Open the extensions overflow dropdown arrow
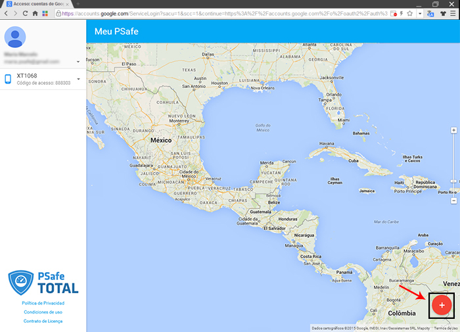Viewport: 460px width, 332px height. tap(419, 13)
